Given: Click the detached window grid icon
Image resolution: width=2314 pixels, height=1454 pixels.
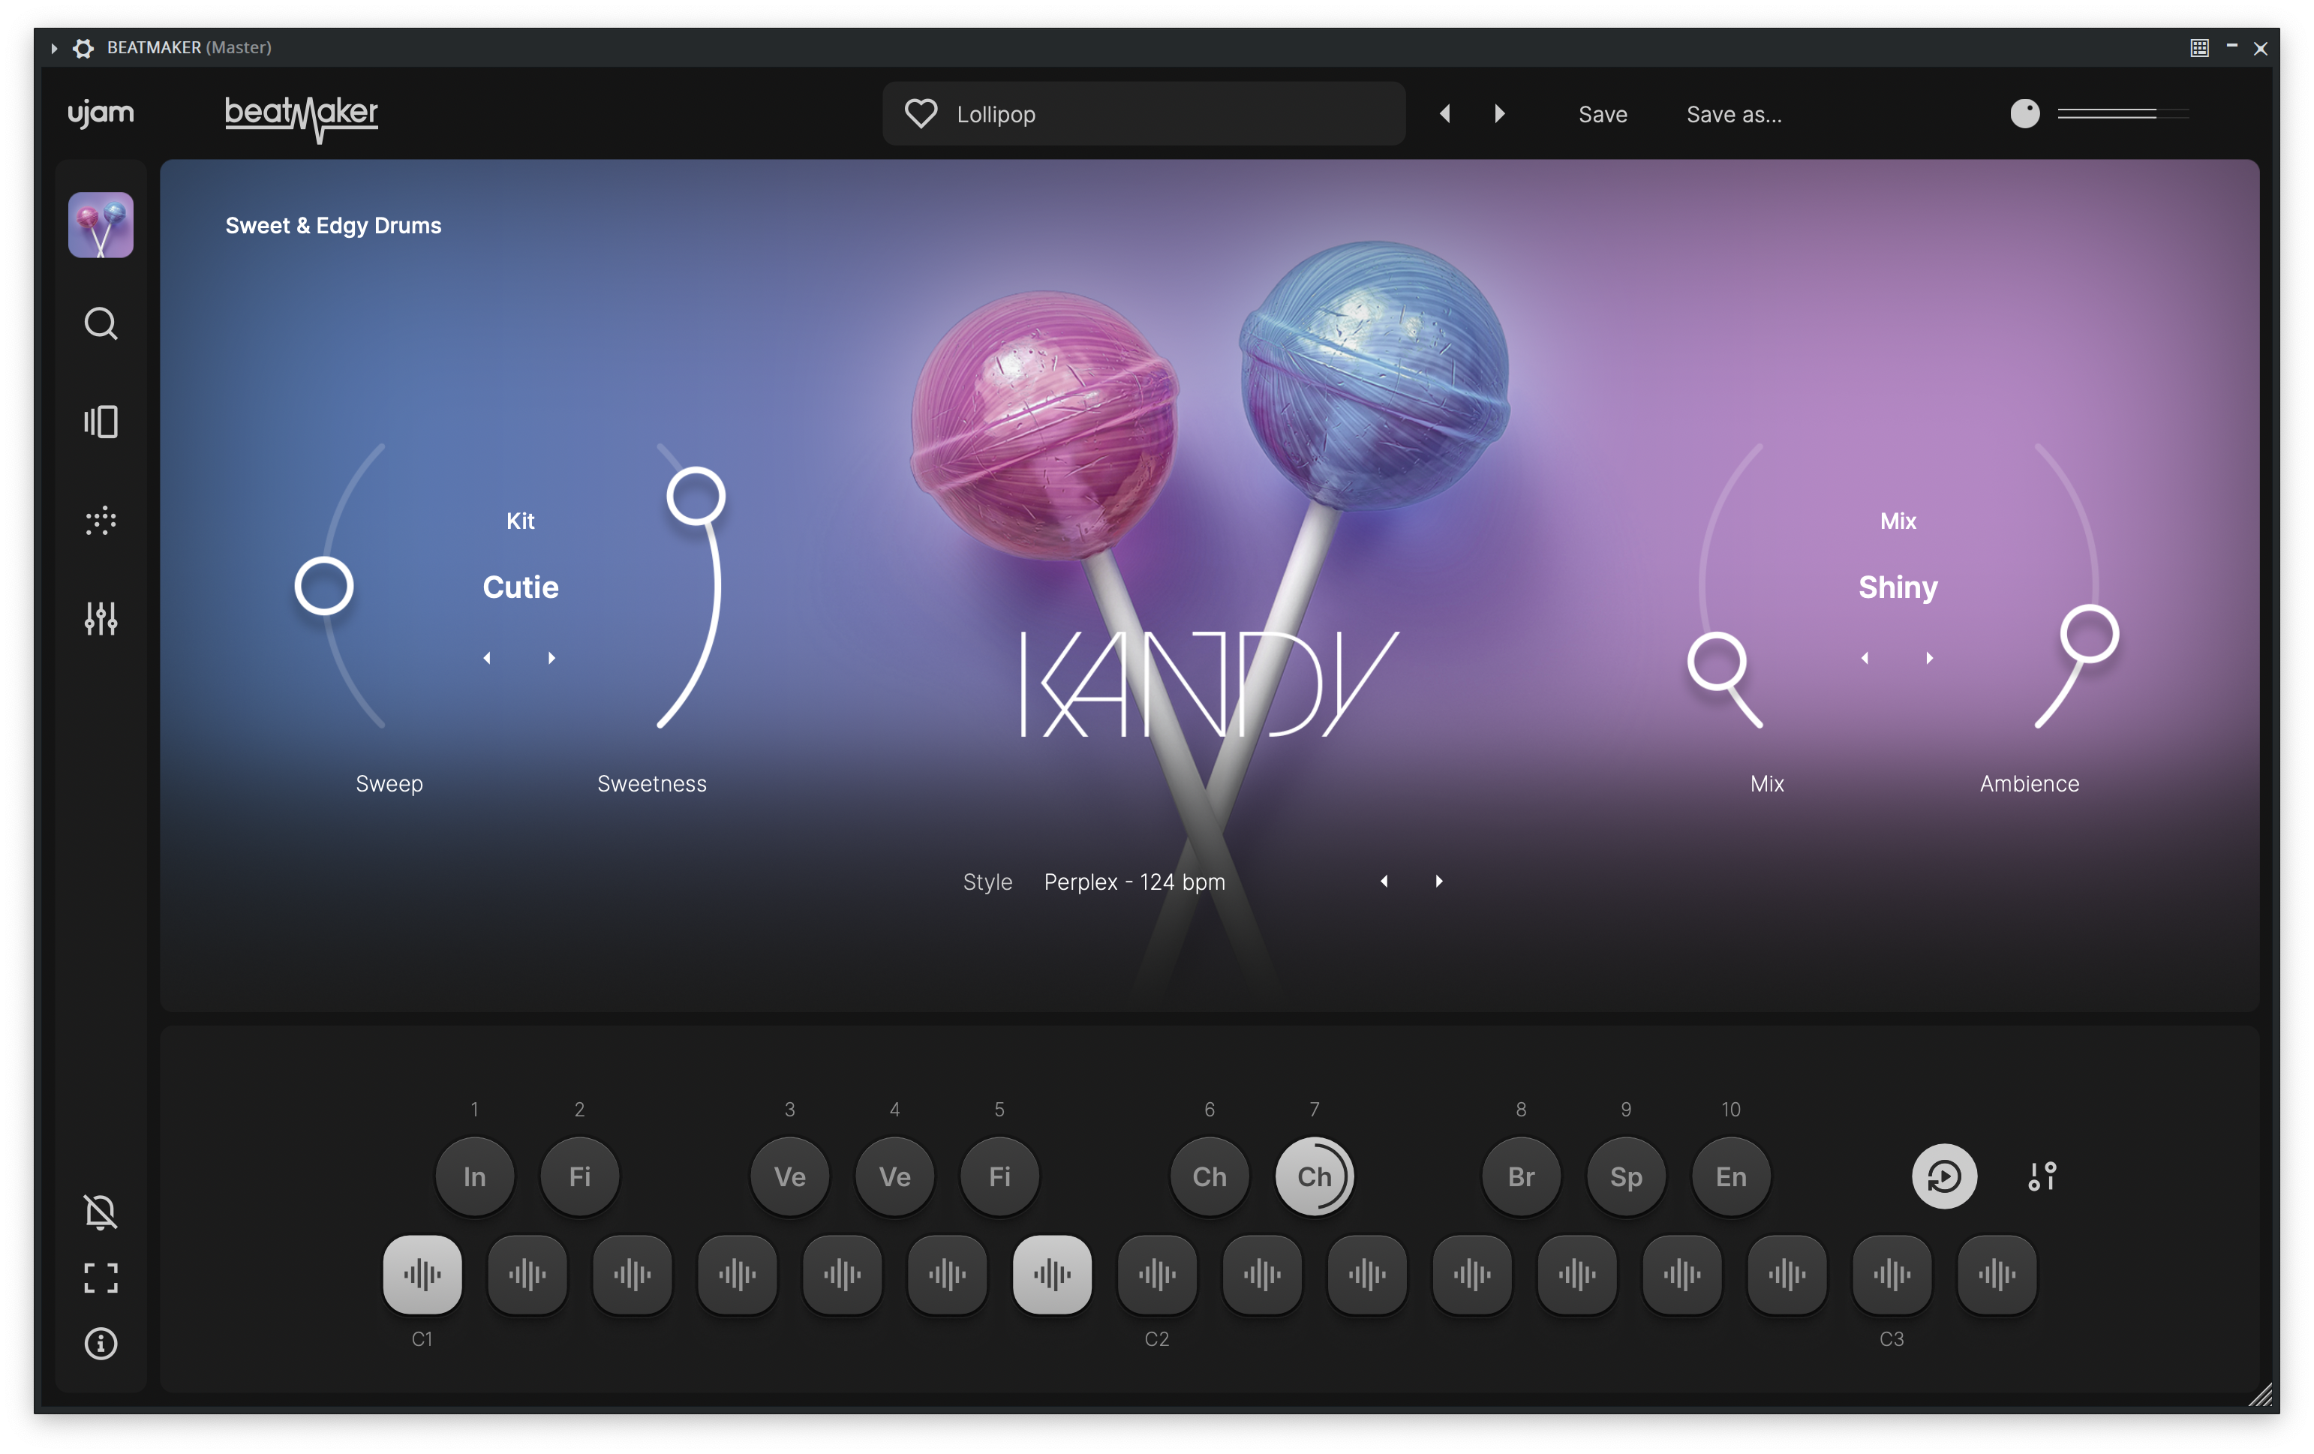Looking at the screenshot, I should point(2200,47).
